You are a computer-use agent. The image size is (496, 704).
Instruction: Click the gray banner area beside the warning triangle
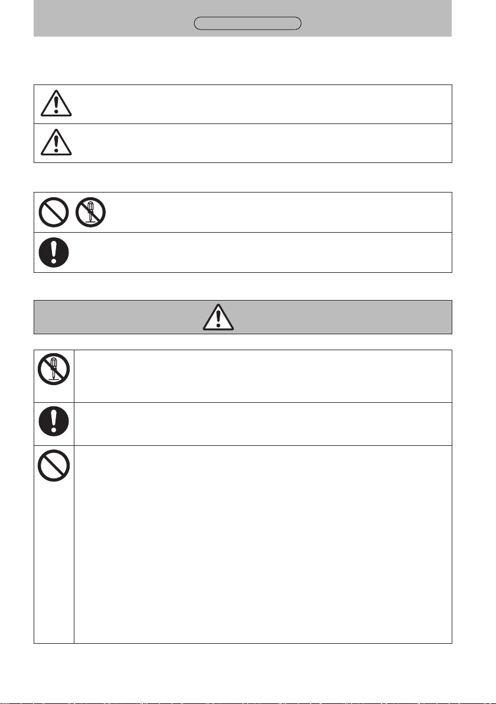(341, 317)
